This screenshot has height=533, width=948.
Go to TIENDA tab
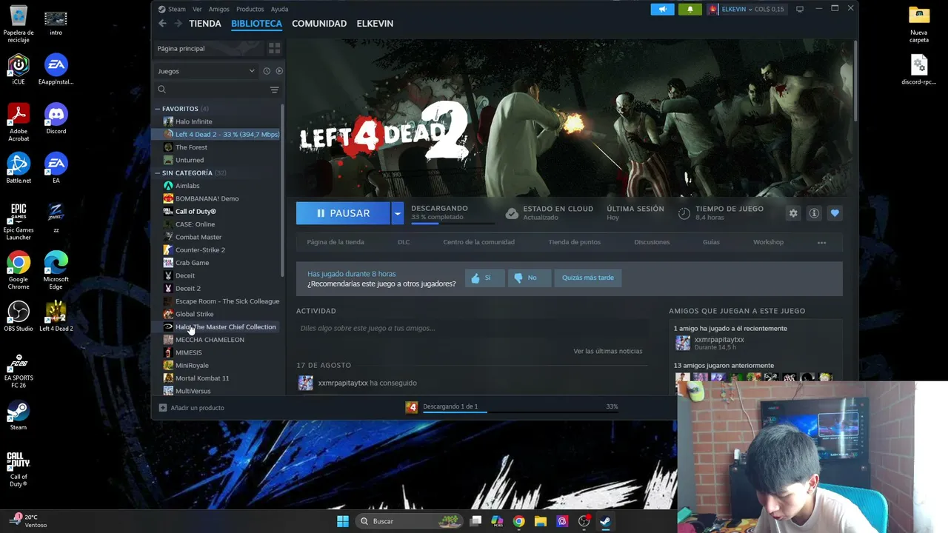pyautogui.click(x=205, y=24)
